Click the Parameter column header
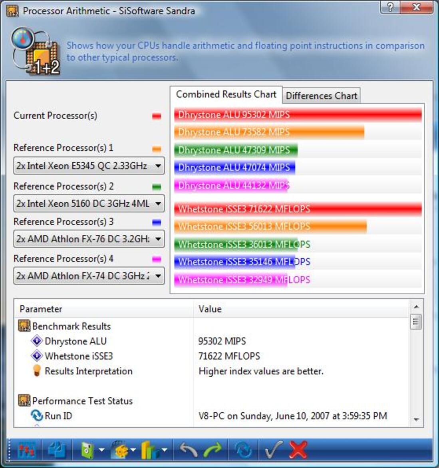439x468 pixels. coord(104,309)
